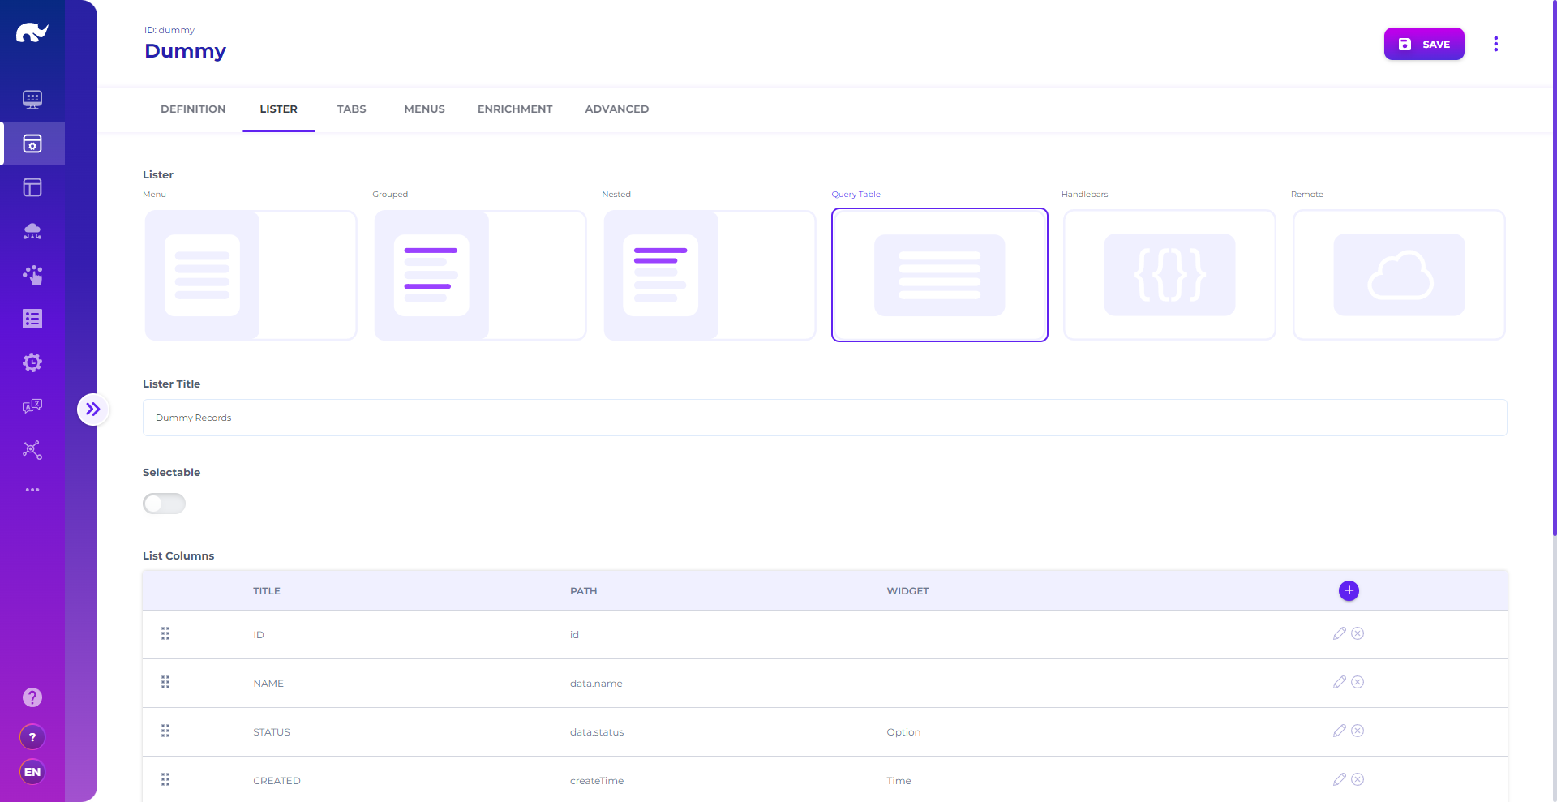This screenshot has height=802, width=1557.
Task: Click the monitor dashboard icon in sidebar
Action: coord(32,100)
